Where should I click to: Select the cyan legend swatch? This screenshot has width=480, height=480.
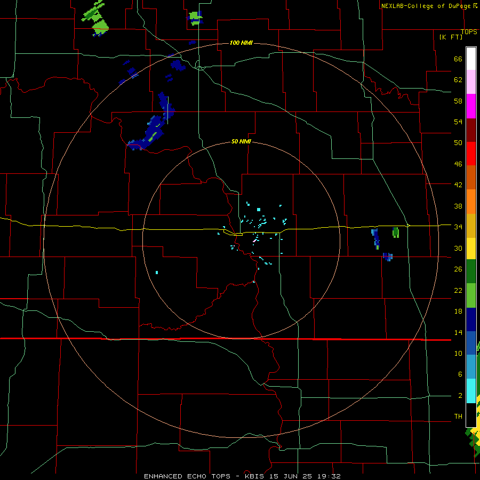point(471,391)
